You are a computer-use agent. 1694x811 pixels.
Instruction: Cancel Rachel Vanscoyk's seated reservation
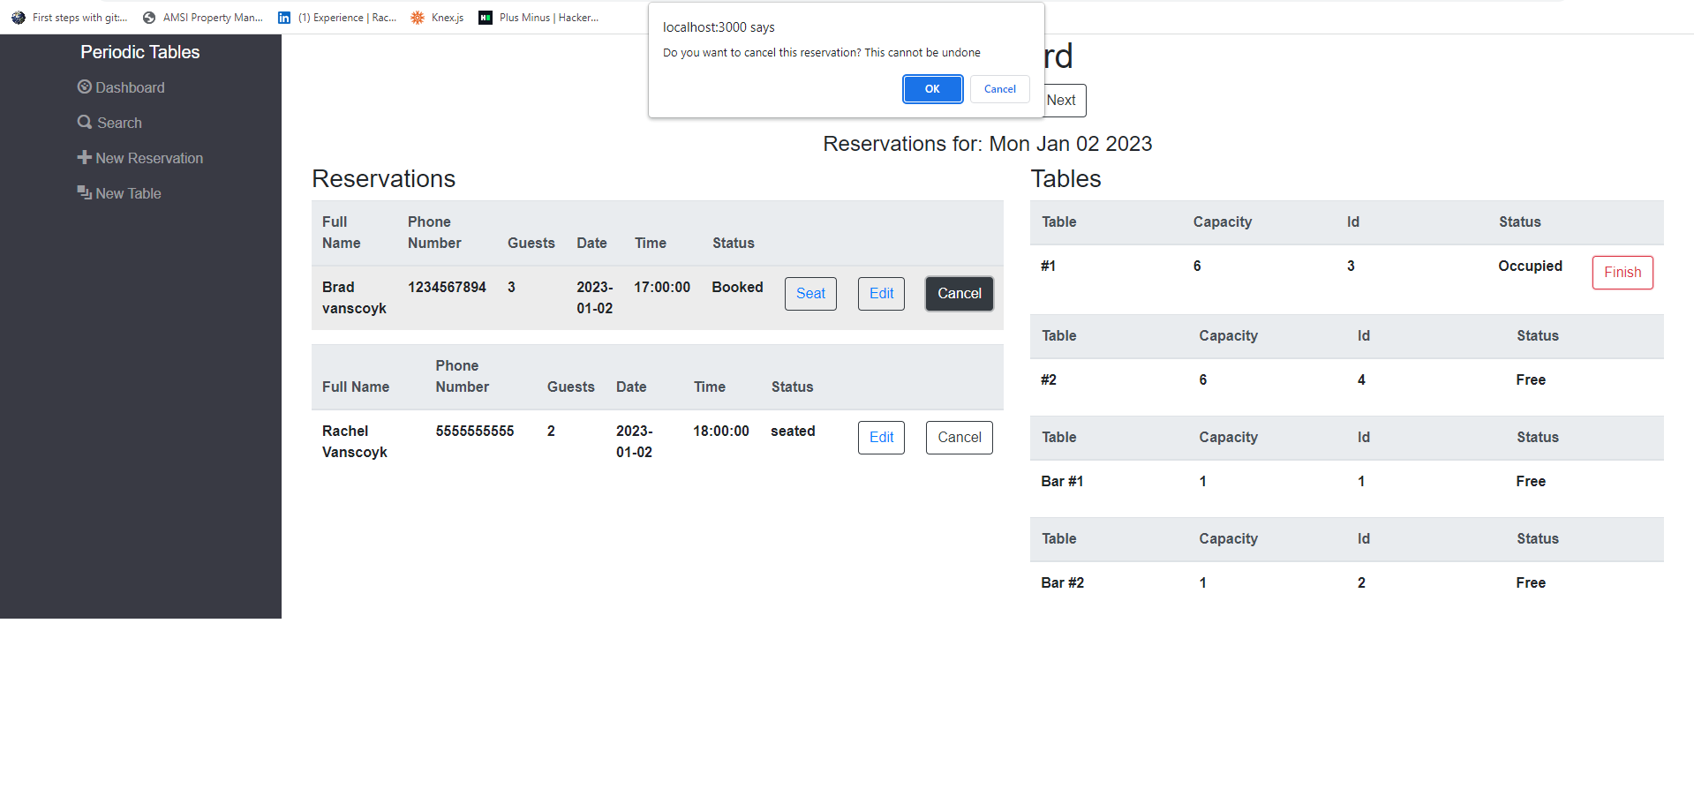(959, 437)
